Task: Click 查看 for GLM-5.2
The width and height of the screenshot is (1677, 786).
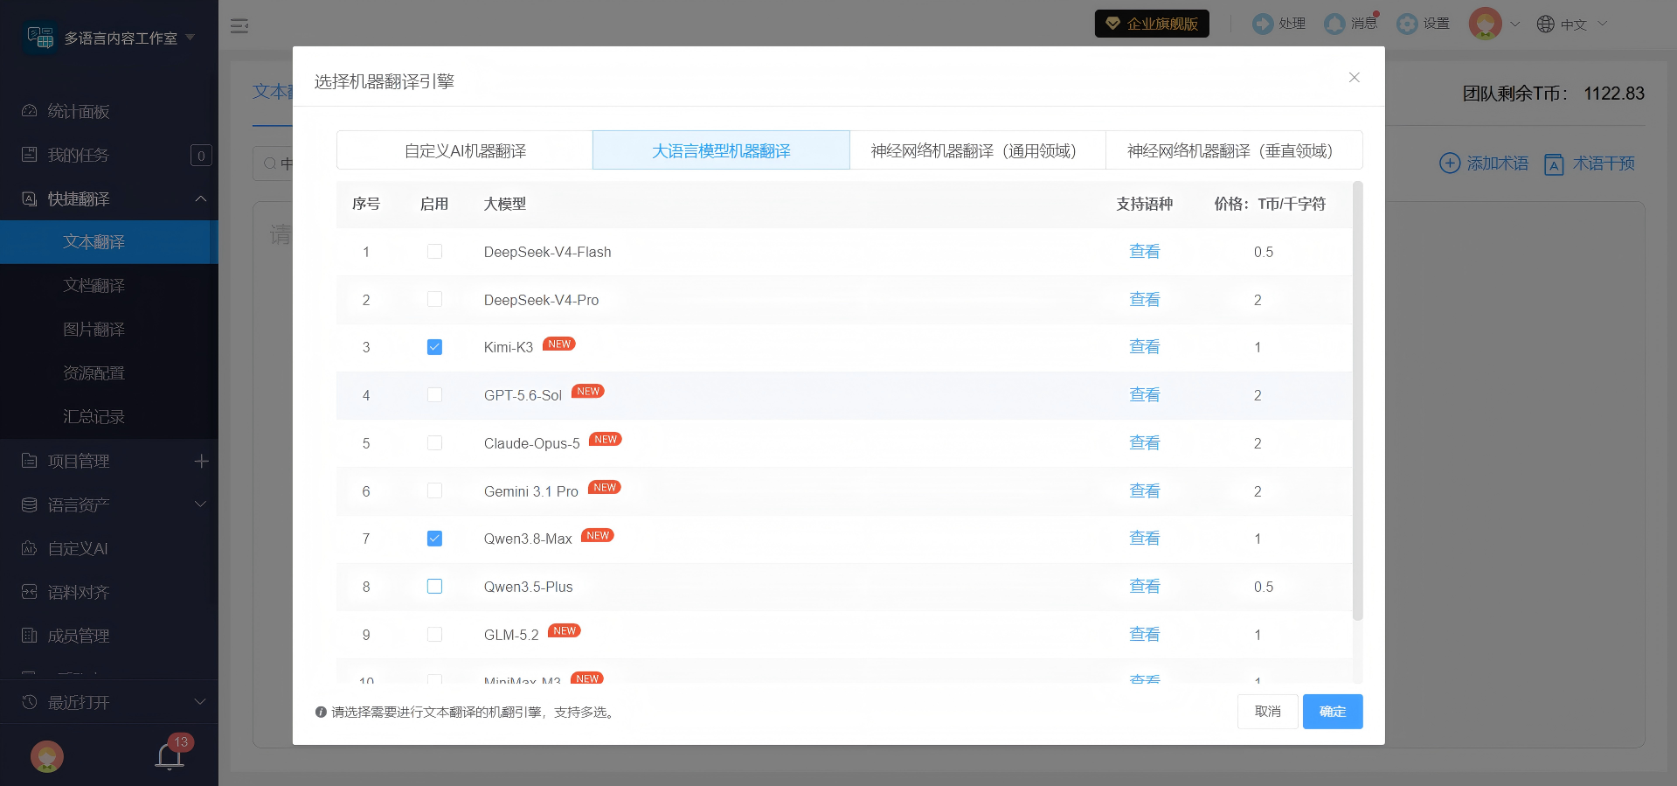Action: pos(1145,635)
